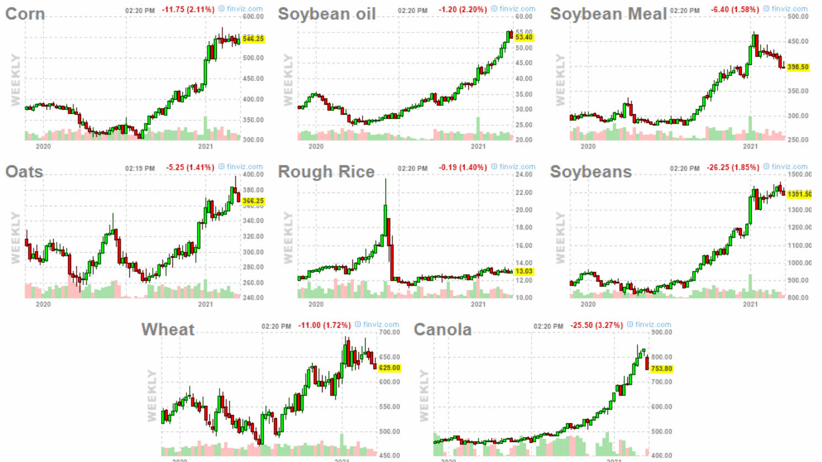Click the finviz icon above the Rough Rice chart
This screenshot has height=462, width=822.
(494, 167)
